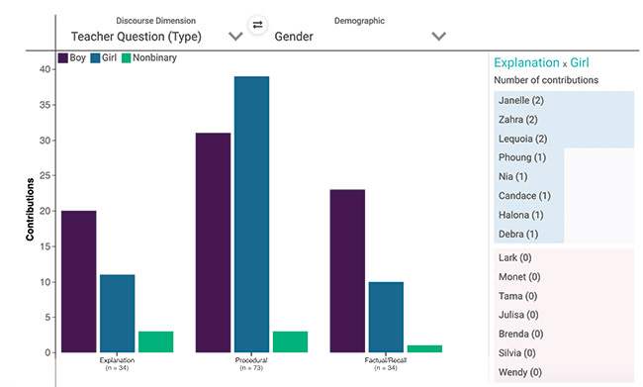Select the Boy bar in Explanation group
Screen dimensions: 643x387
coord(79,281)
